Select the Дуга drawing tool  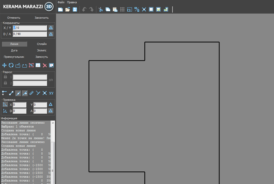point(14,50)
